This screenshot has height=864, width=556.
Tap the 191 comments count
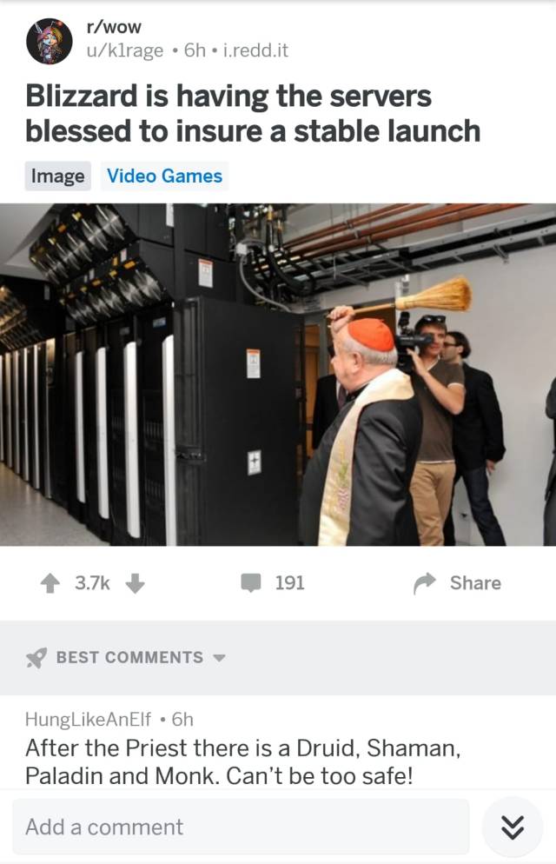click(289, 583)
